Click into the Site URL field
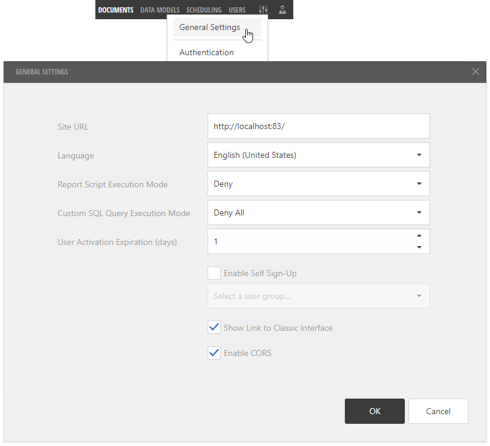 click(318, 126)
